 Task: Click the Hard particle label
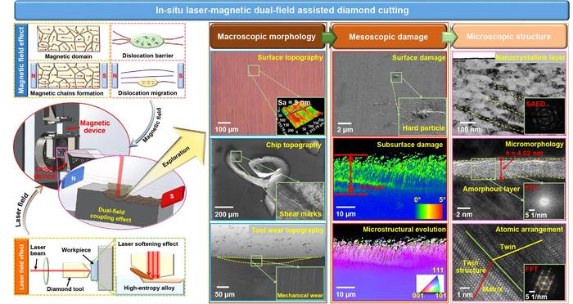(424, 127)
